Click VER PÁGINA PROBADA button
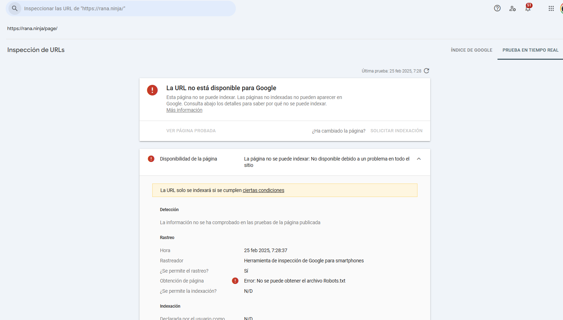The height and width of the screenshot is (320, 563). point(191,131)
